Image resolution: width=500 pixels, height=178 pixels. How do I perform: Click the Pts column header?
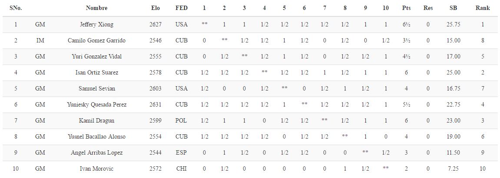point(407,8)
